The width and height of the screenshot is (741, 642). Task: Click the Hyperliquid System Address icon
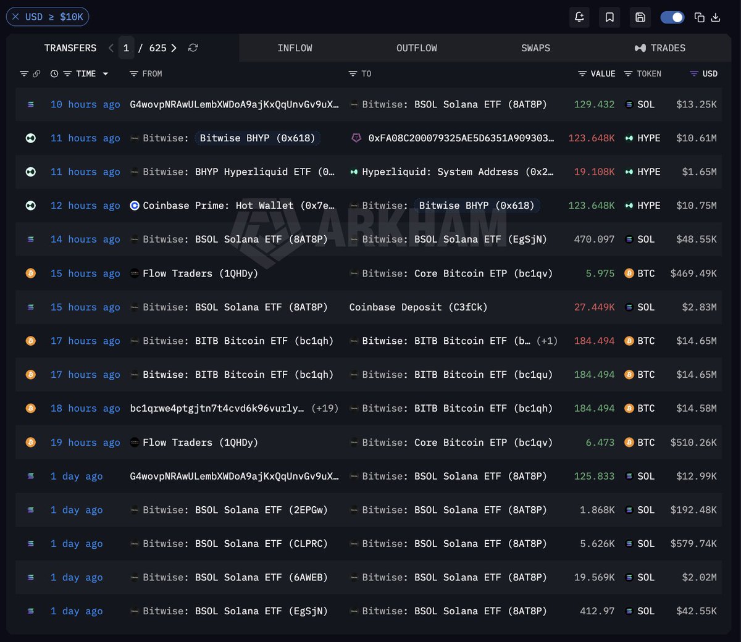click(x=354, y=172)
